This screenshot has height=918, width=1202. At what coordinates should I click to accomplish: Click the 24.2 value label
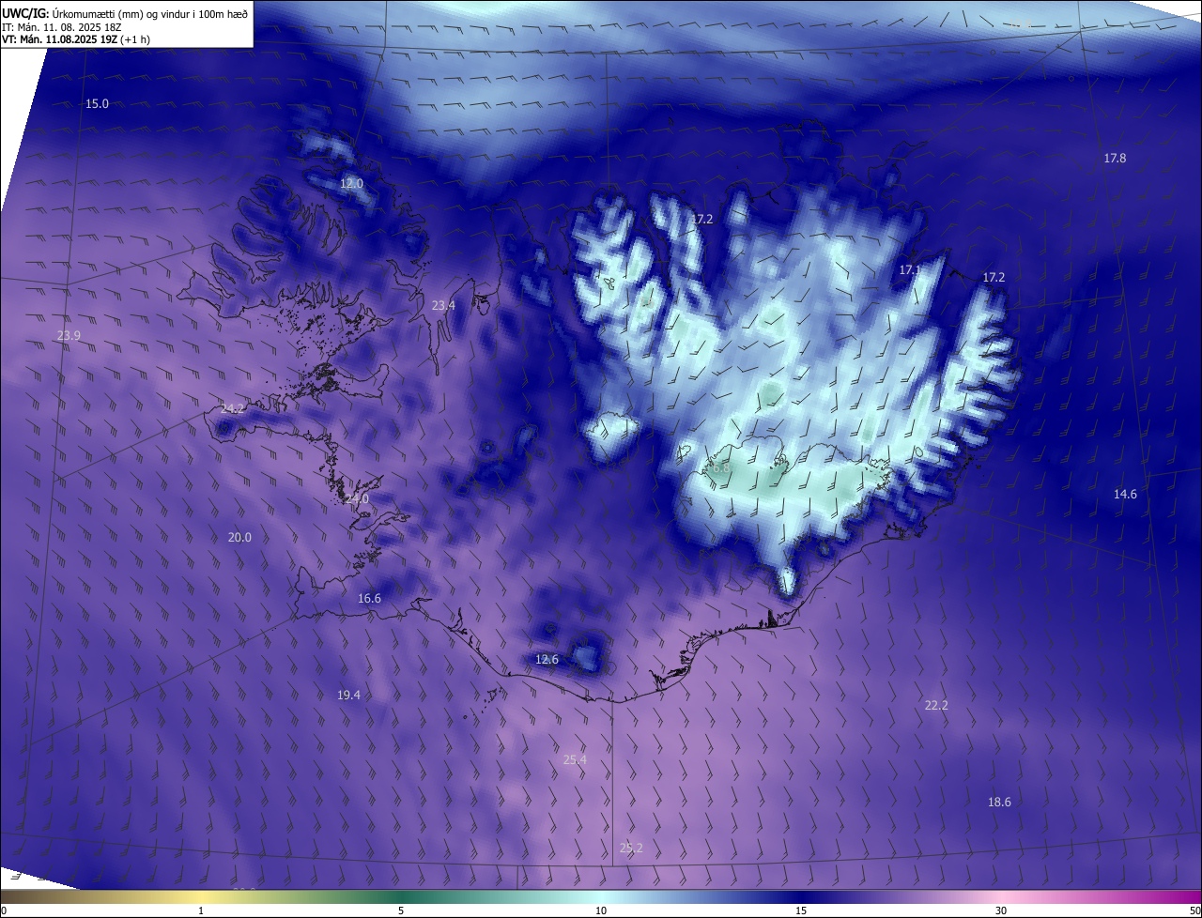tap(232, 408)
